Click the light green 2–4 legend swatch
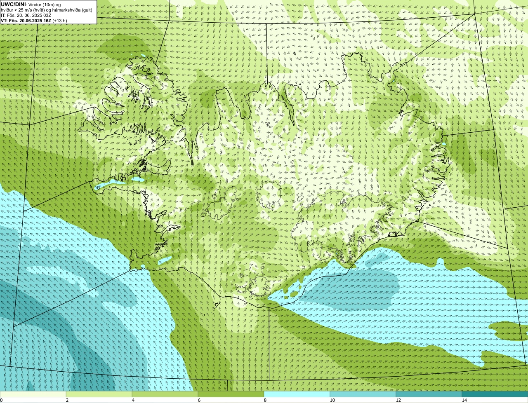This screenshot has width=528, height=403. click(x=99, y=394)
